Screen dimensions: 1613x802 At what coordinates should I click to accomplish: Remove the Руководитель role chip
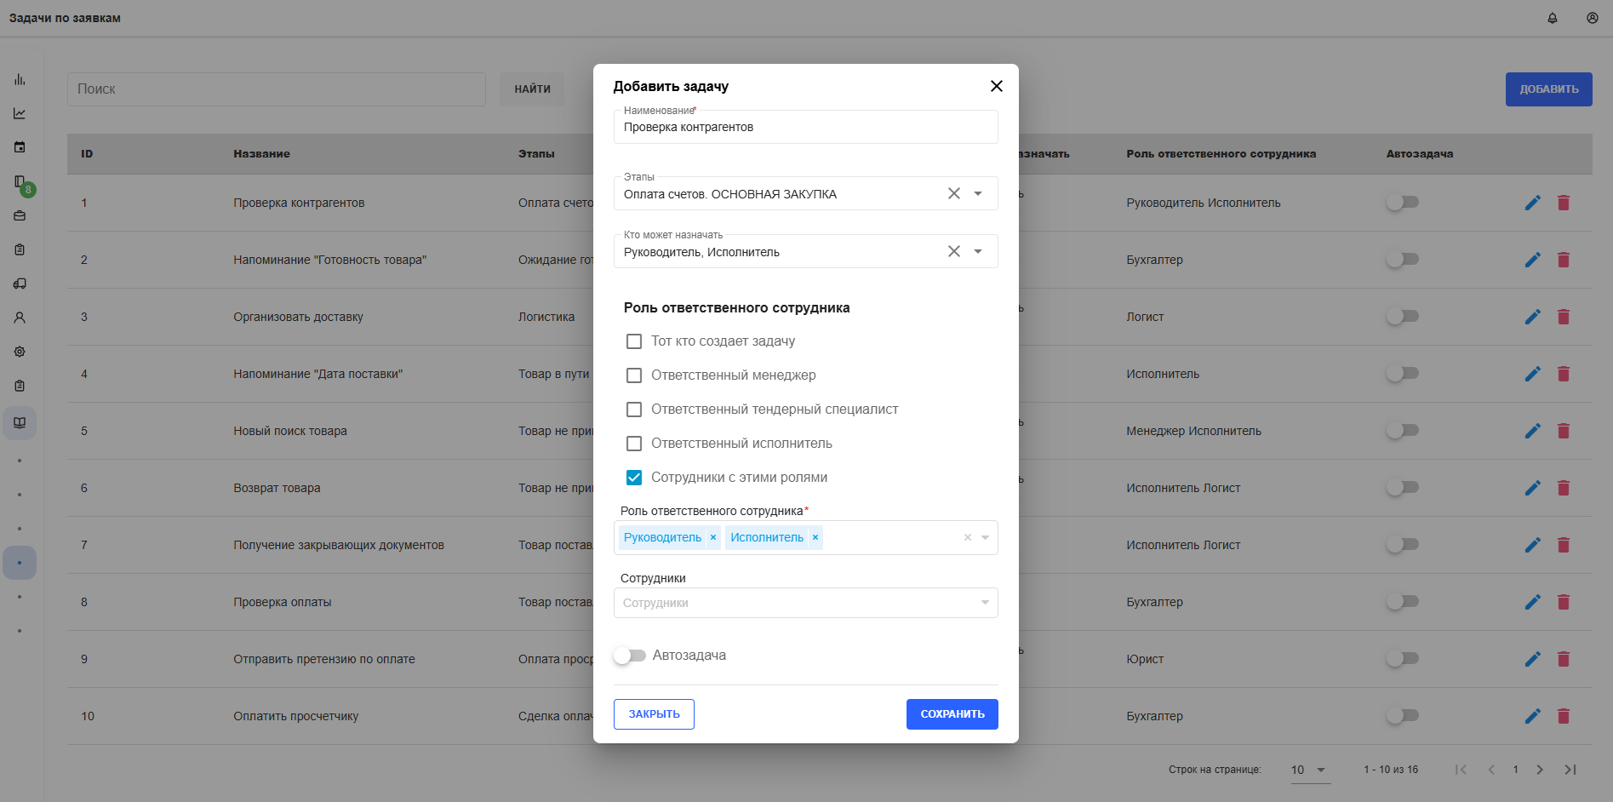(713, 537)
